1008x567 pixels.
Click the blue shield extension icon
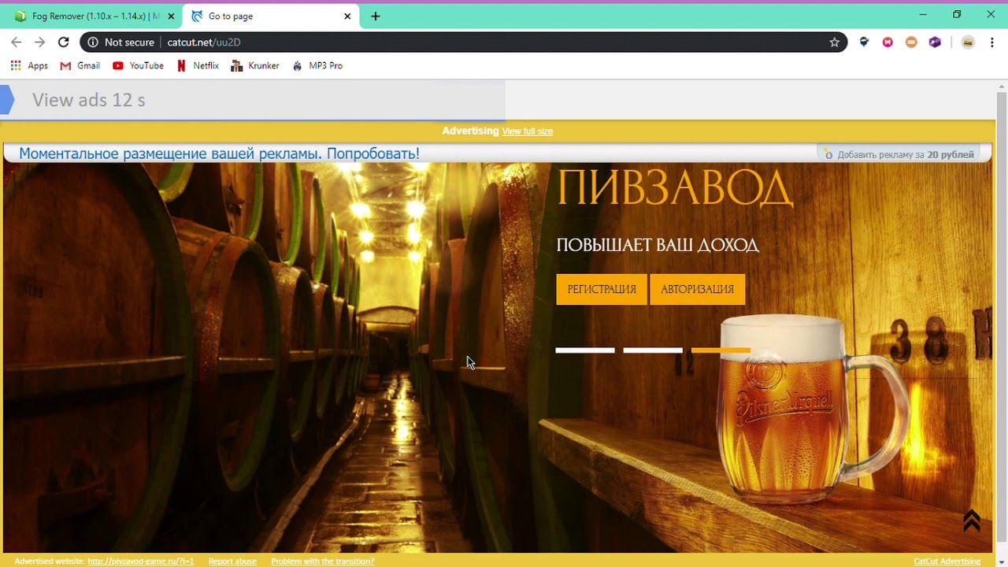coord(864,43)
